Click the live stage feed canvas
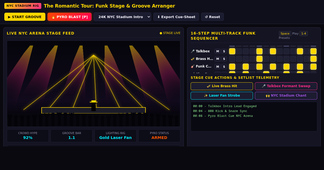This screenshot has width=324, height=170. click(x=93, y=84)
